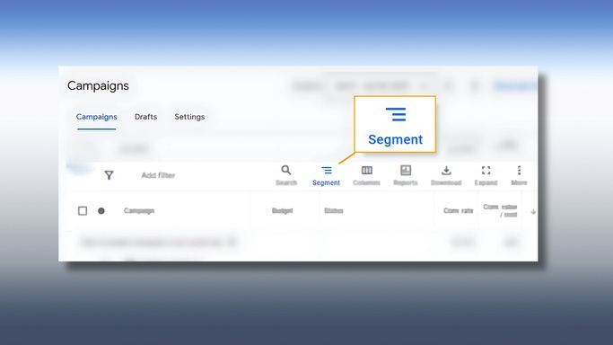Viewport: 613px width, 345px height.
Task: Click the Campaign column header
Action: (x=139, y=211)
